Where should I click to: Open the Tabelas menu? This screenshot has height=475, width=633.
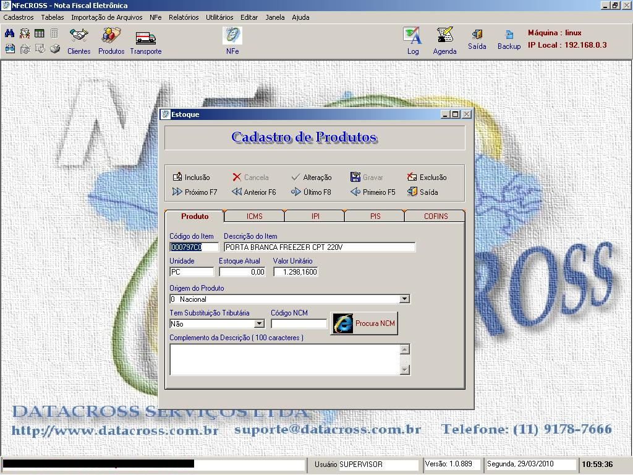[53, 17]
